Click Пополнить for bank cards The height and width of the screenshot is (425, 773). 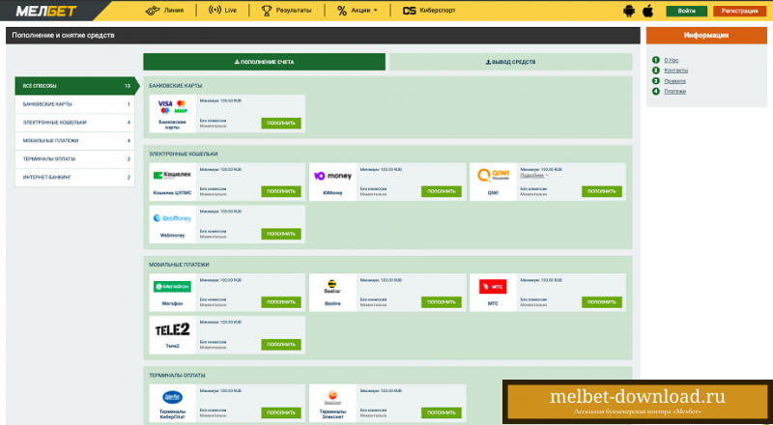pyautogui.click(x=281, y=124)
